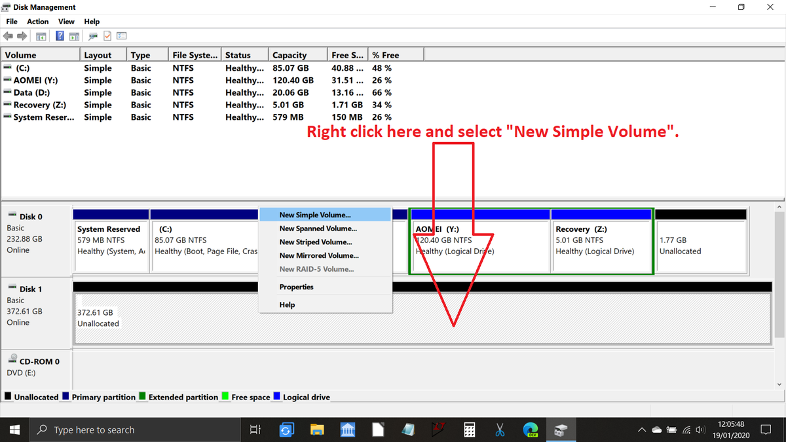Image resolution: width=786 pixels, height=442 pixels.
Task: Expand hidden system tray icons chevron
Action: (643, 430)
